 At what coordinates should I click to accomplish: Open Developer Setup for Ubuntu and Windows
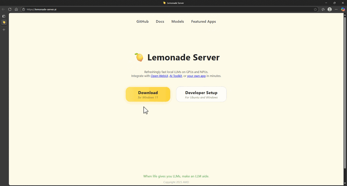point(201,94)
